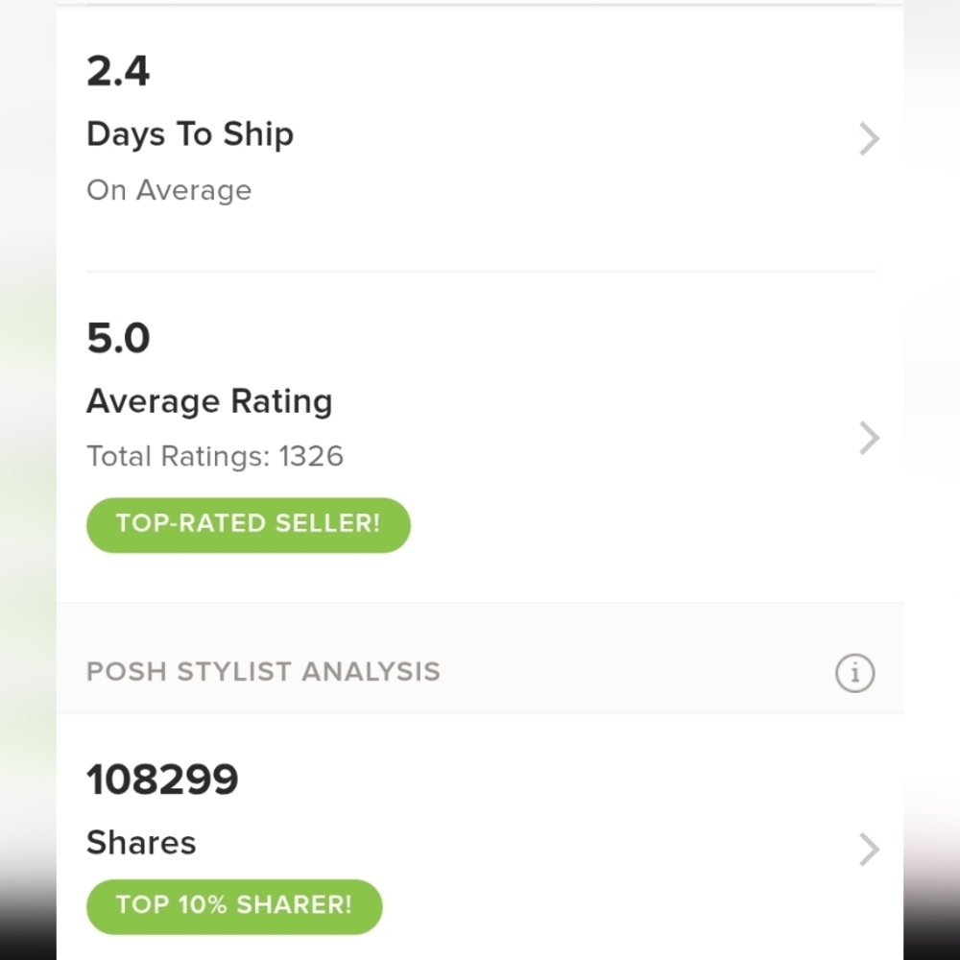960x960 pixels.
Task: Tap the info circle beside Posh Stylist Analysis
Action: [854, 673]
